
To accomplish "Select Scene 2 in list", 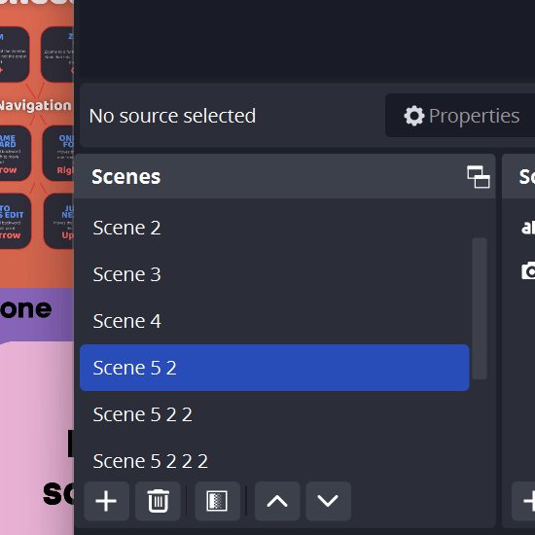I will point(274,228).
